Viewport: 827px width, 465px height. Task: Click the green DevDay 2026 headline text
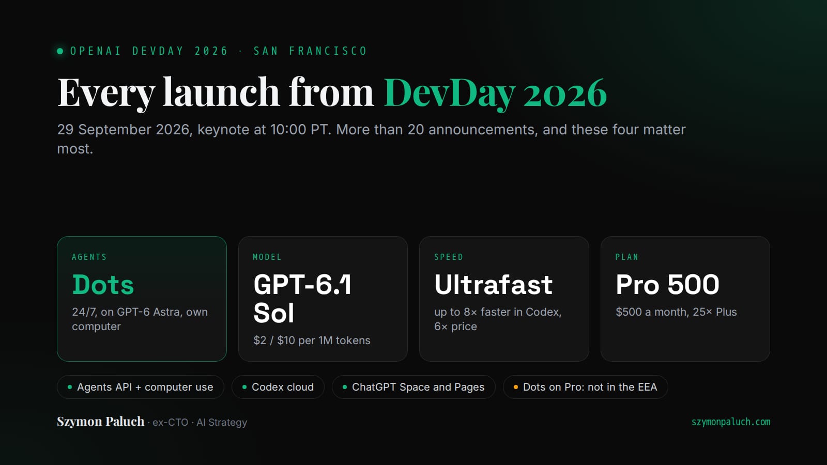[x=495, y=93]
